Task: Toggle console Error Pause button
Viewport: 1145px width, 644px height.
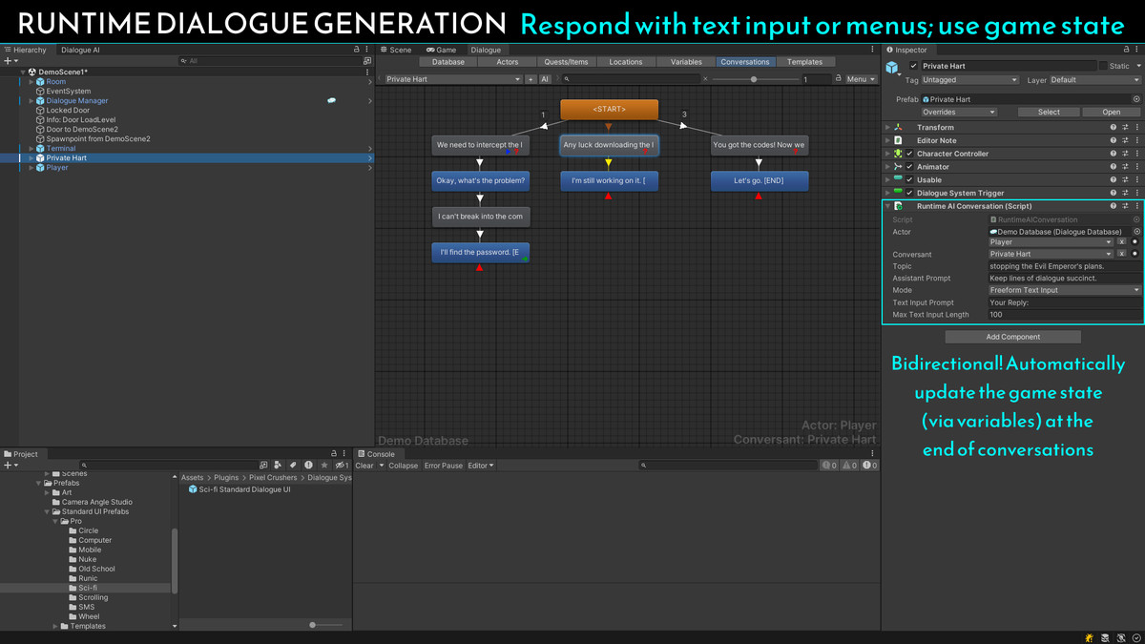Action: pyautogui.click(x=444, y=466)
